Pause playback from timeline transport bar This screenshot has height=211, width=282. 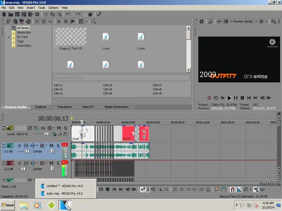click(101, 189)
